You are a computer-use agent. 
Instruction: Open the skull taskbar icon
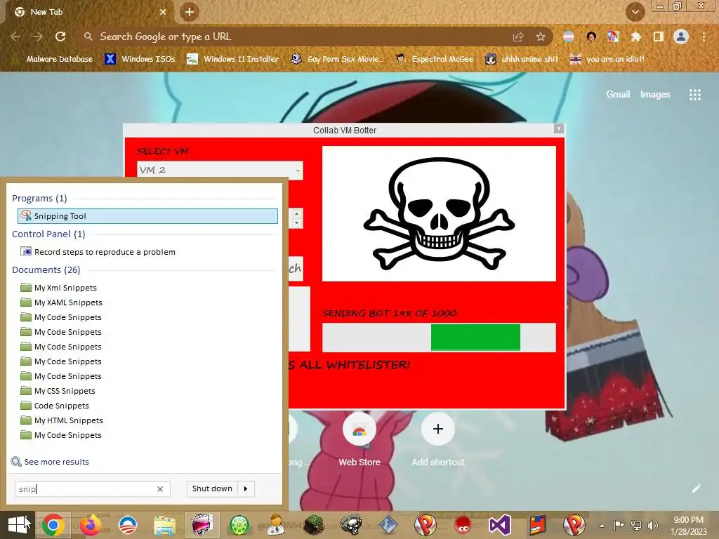(x=351, y=525)
